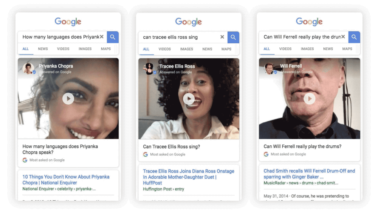Open Videos tab in Will Ferrell search
The image size is (378, 212).
[285, 49]
